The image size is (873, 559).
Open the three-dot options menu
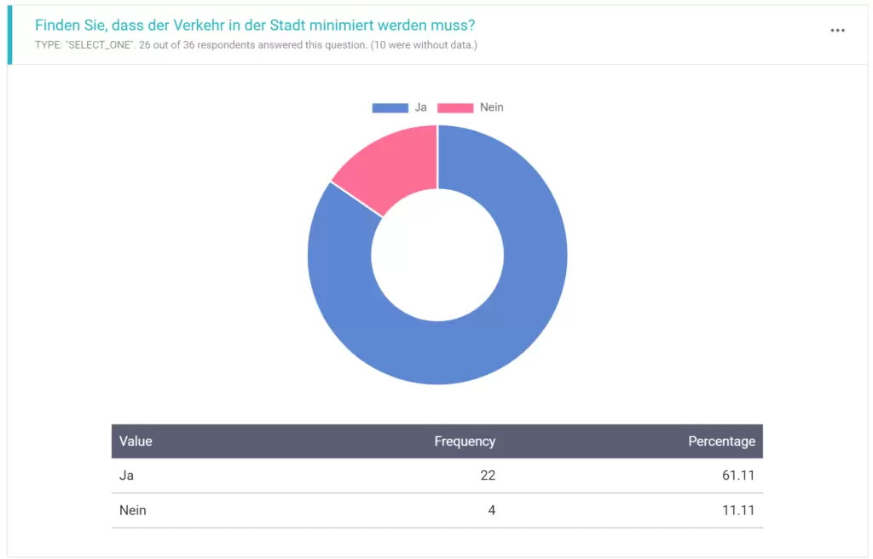pos(837,29)
